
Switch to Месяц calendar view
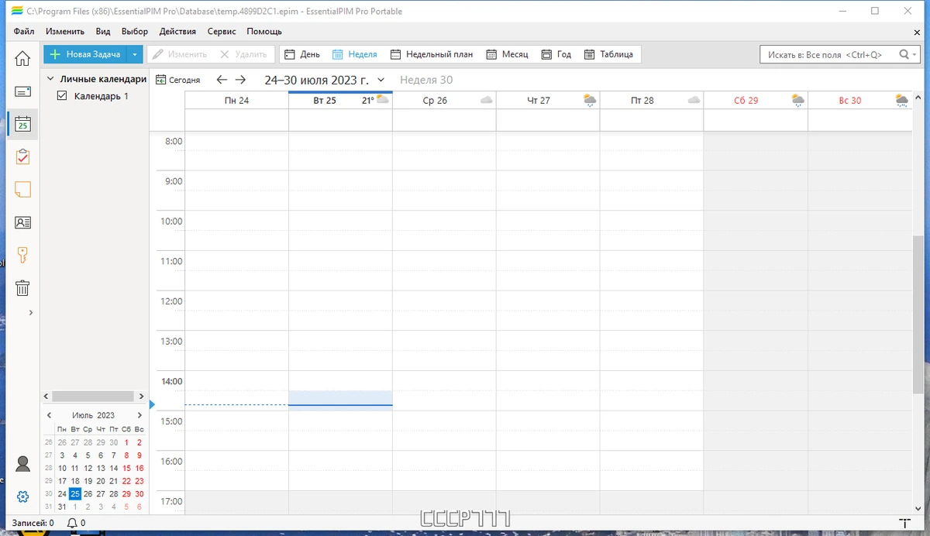tap(507, 54)
